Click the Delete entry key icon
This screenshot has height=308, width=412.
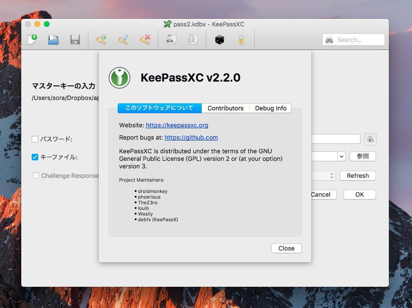(x=145, y=40)
